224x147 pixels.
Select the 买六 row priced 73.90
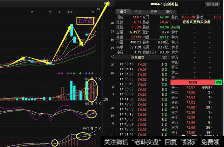tap(192, 112)
